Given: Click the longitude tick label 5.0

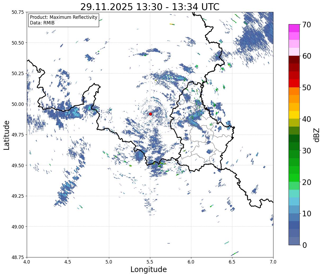Looking at the screenshot, I should point(109,262).
